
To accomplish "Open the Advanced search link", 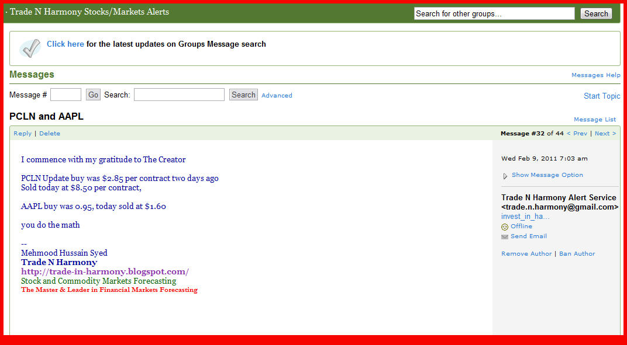I will [x=277, y=95].
